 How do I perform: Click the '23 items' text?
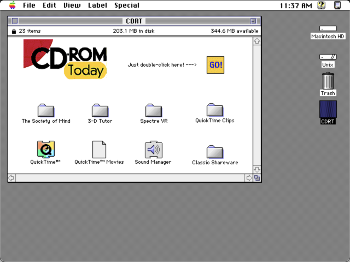(30, 31)
